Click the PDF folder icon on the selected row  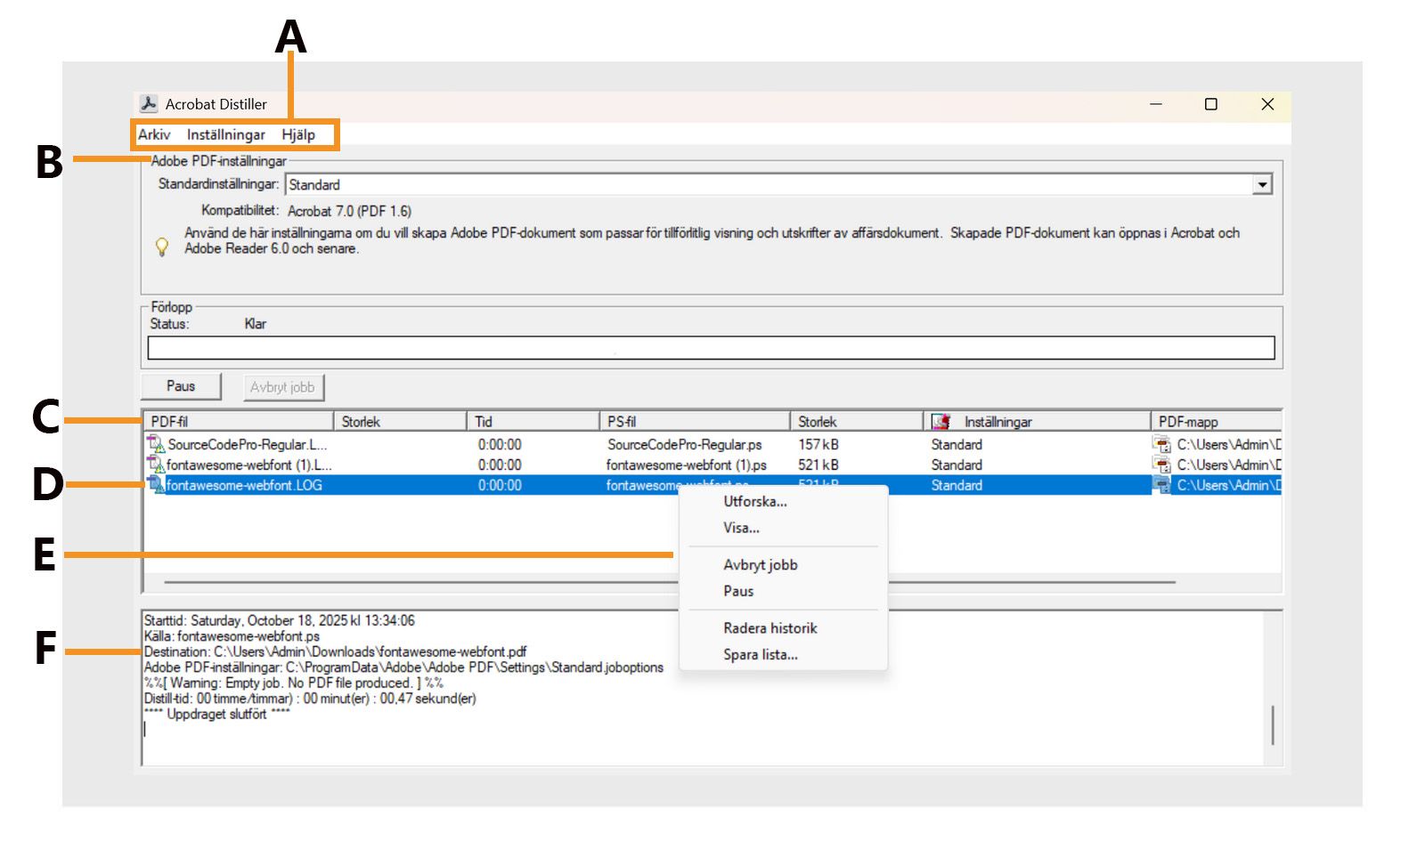(1163, 485)
